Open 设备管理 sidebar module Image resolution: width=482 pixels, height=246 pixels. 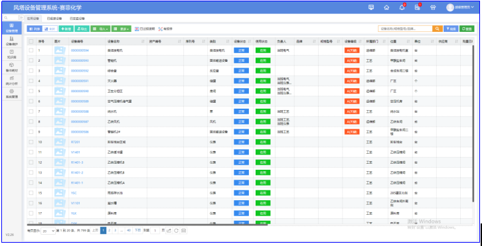[x=12, y=28]
